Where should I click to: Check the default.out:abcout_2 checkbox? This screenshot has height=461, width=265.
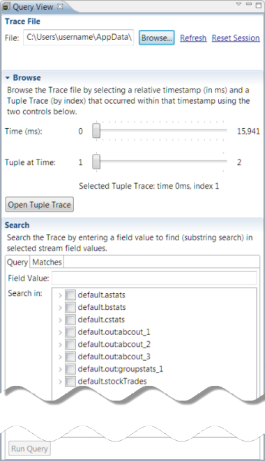pos(70,344)
